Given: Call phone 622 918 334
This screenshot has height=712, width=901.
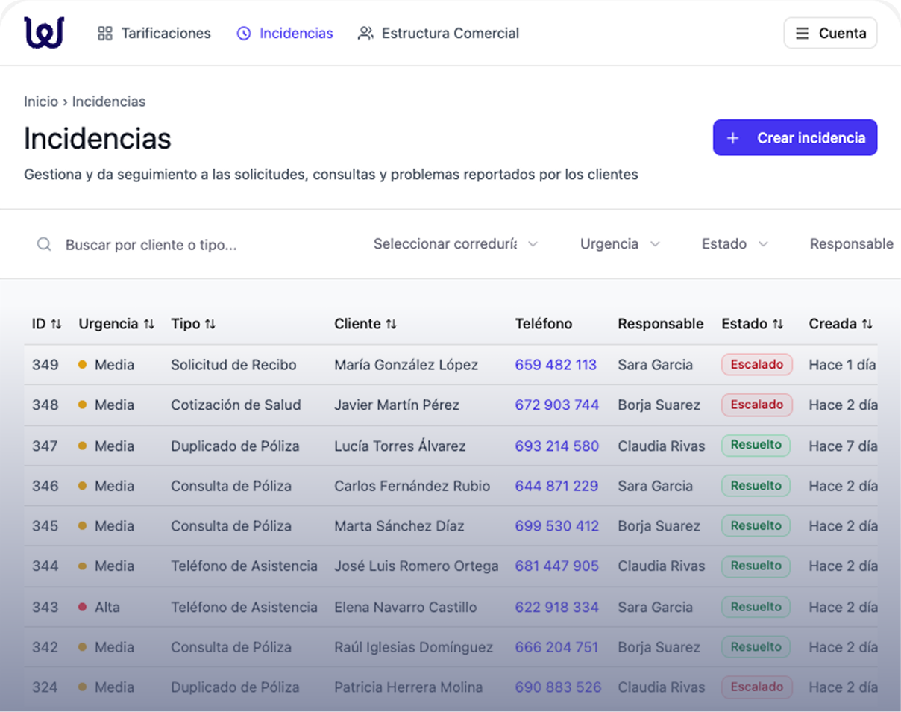Looking at the screenshot, I should [x=557, y=607].
